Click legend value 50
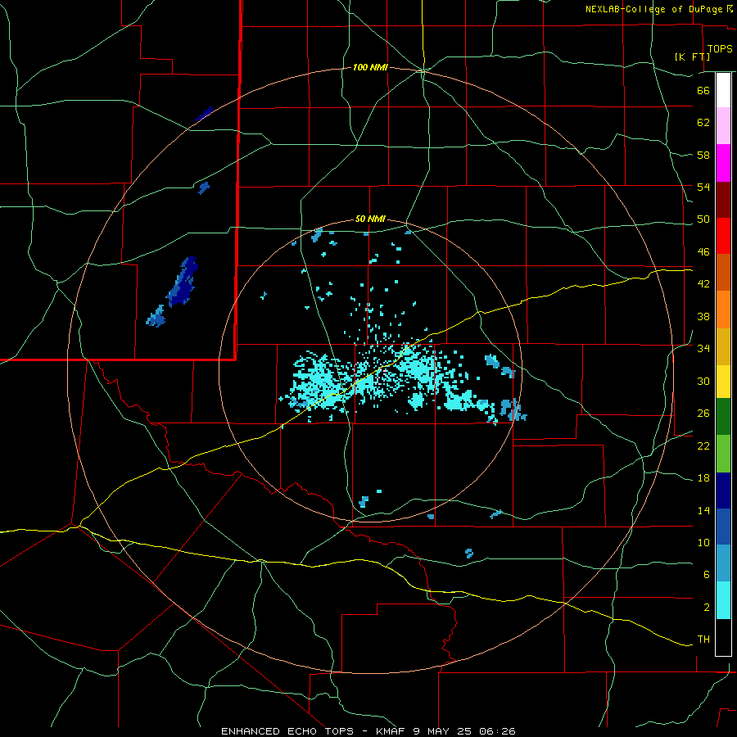The width and height of the screenshot is (737, 737). click(703, 219)
